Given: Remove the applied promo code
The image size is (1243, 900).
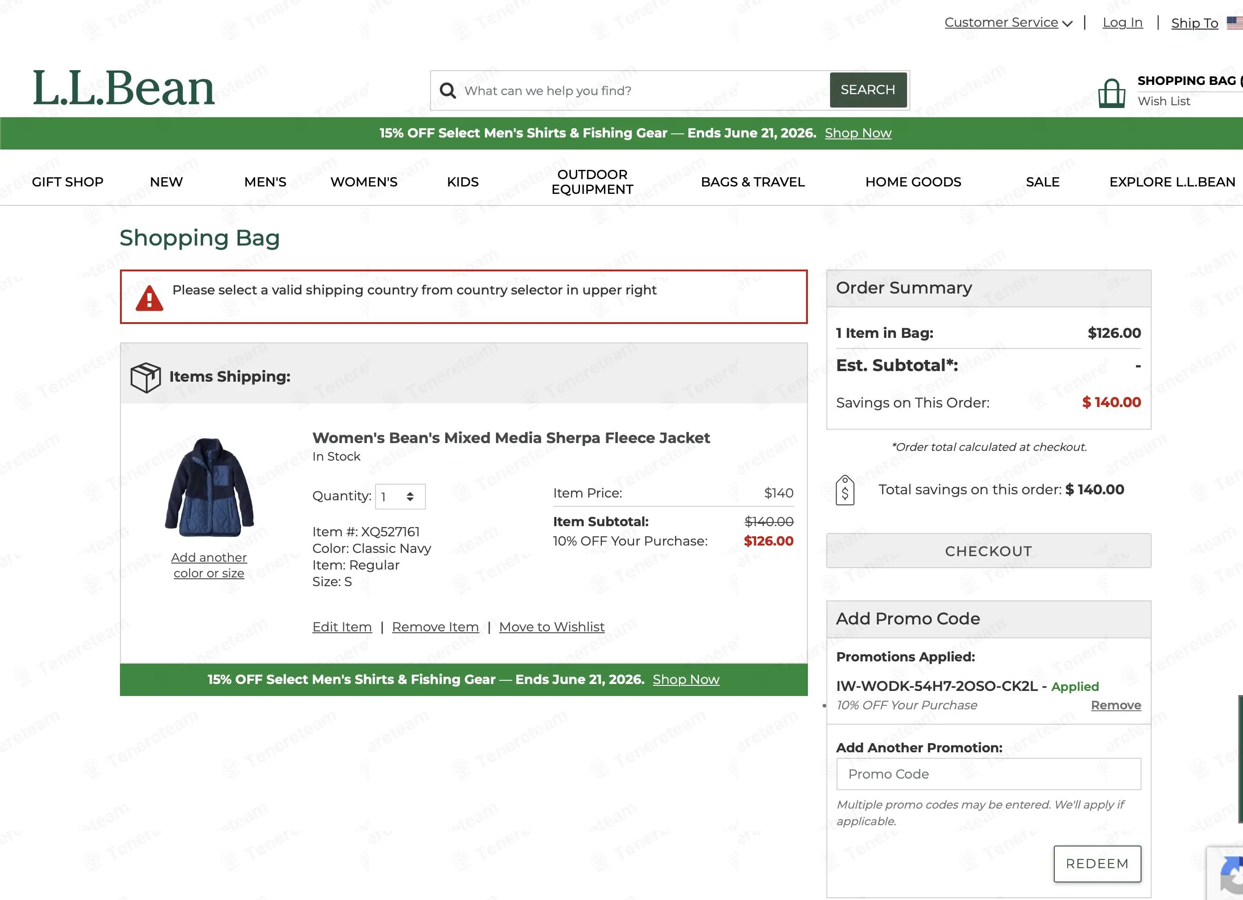Looking at the screenshot, I should pyautogui.click(x=1116, y=705).
